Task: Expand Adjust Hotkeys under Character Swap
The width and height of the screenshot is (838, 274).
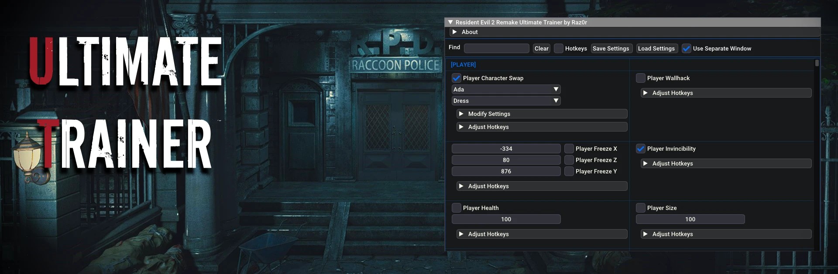Action: click(x=542, y=127)
